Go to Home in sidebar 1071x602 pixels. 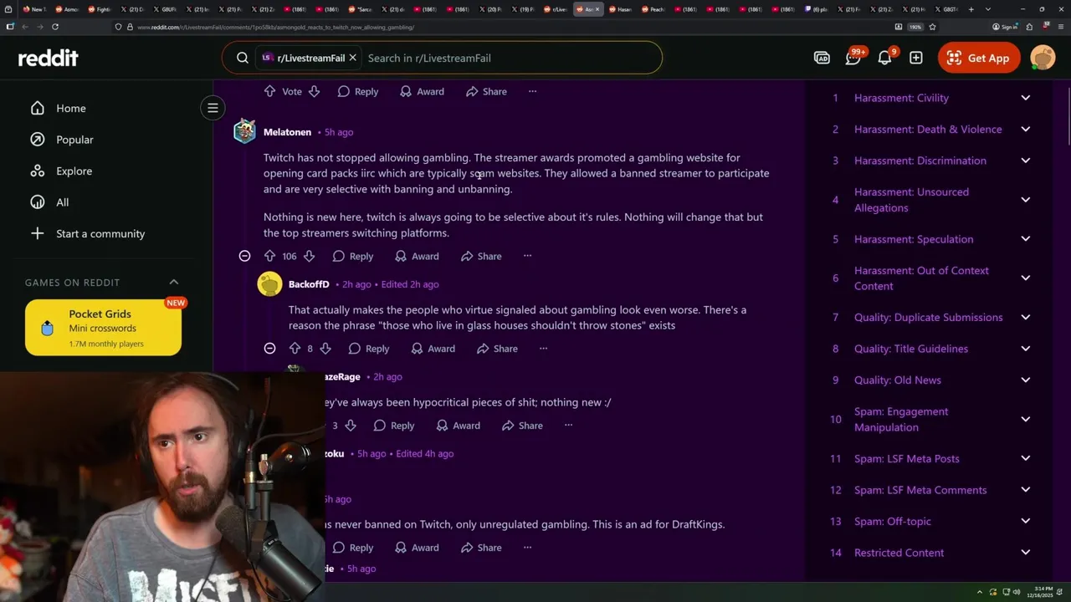click(x=70, y=108)
